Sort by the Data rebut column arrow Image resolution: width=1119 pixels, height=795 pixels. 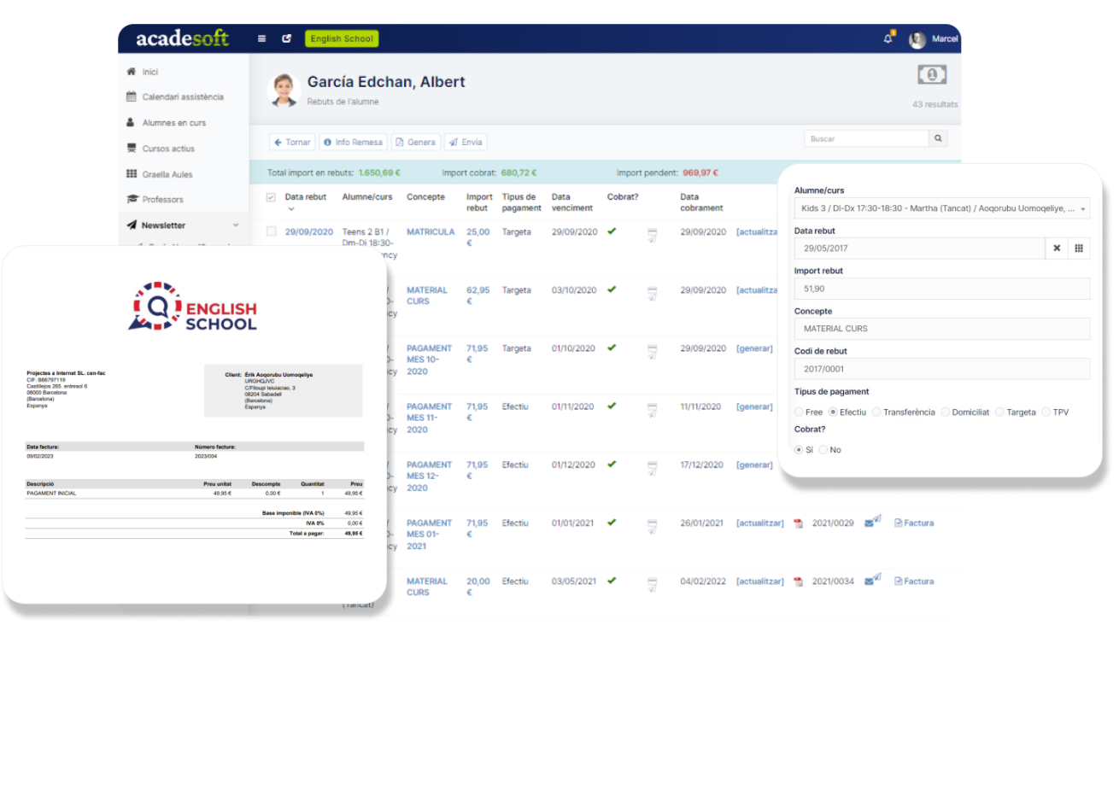(290, 209)
